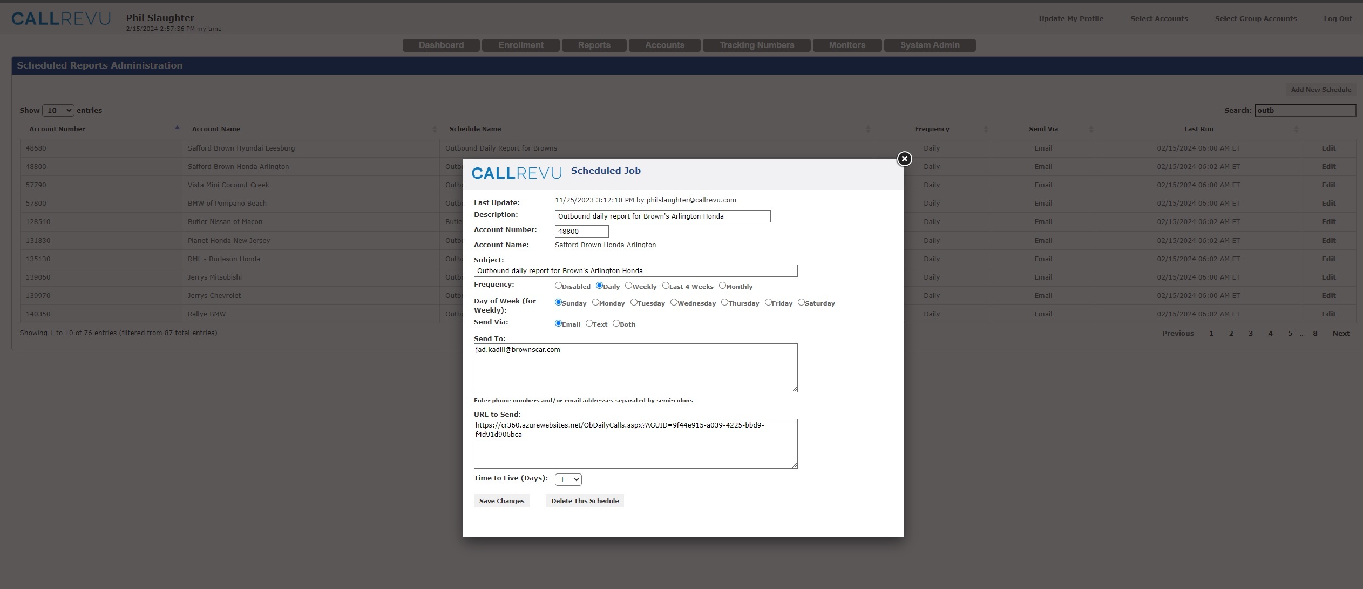Jump to page 8 of results
The width and height of the screenshot is (1363, 589).
pyautogui.click(x=1315, y=333)
